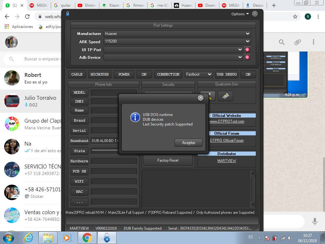Click the Serial label button

(79, 131)
